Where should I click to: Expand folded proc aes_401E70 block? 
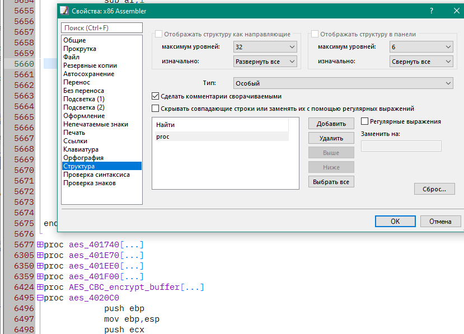pyautogui.click(x=40, y=256)
